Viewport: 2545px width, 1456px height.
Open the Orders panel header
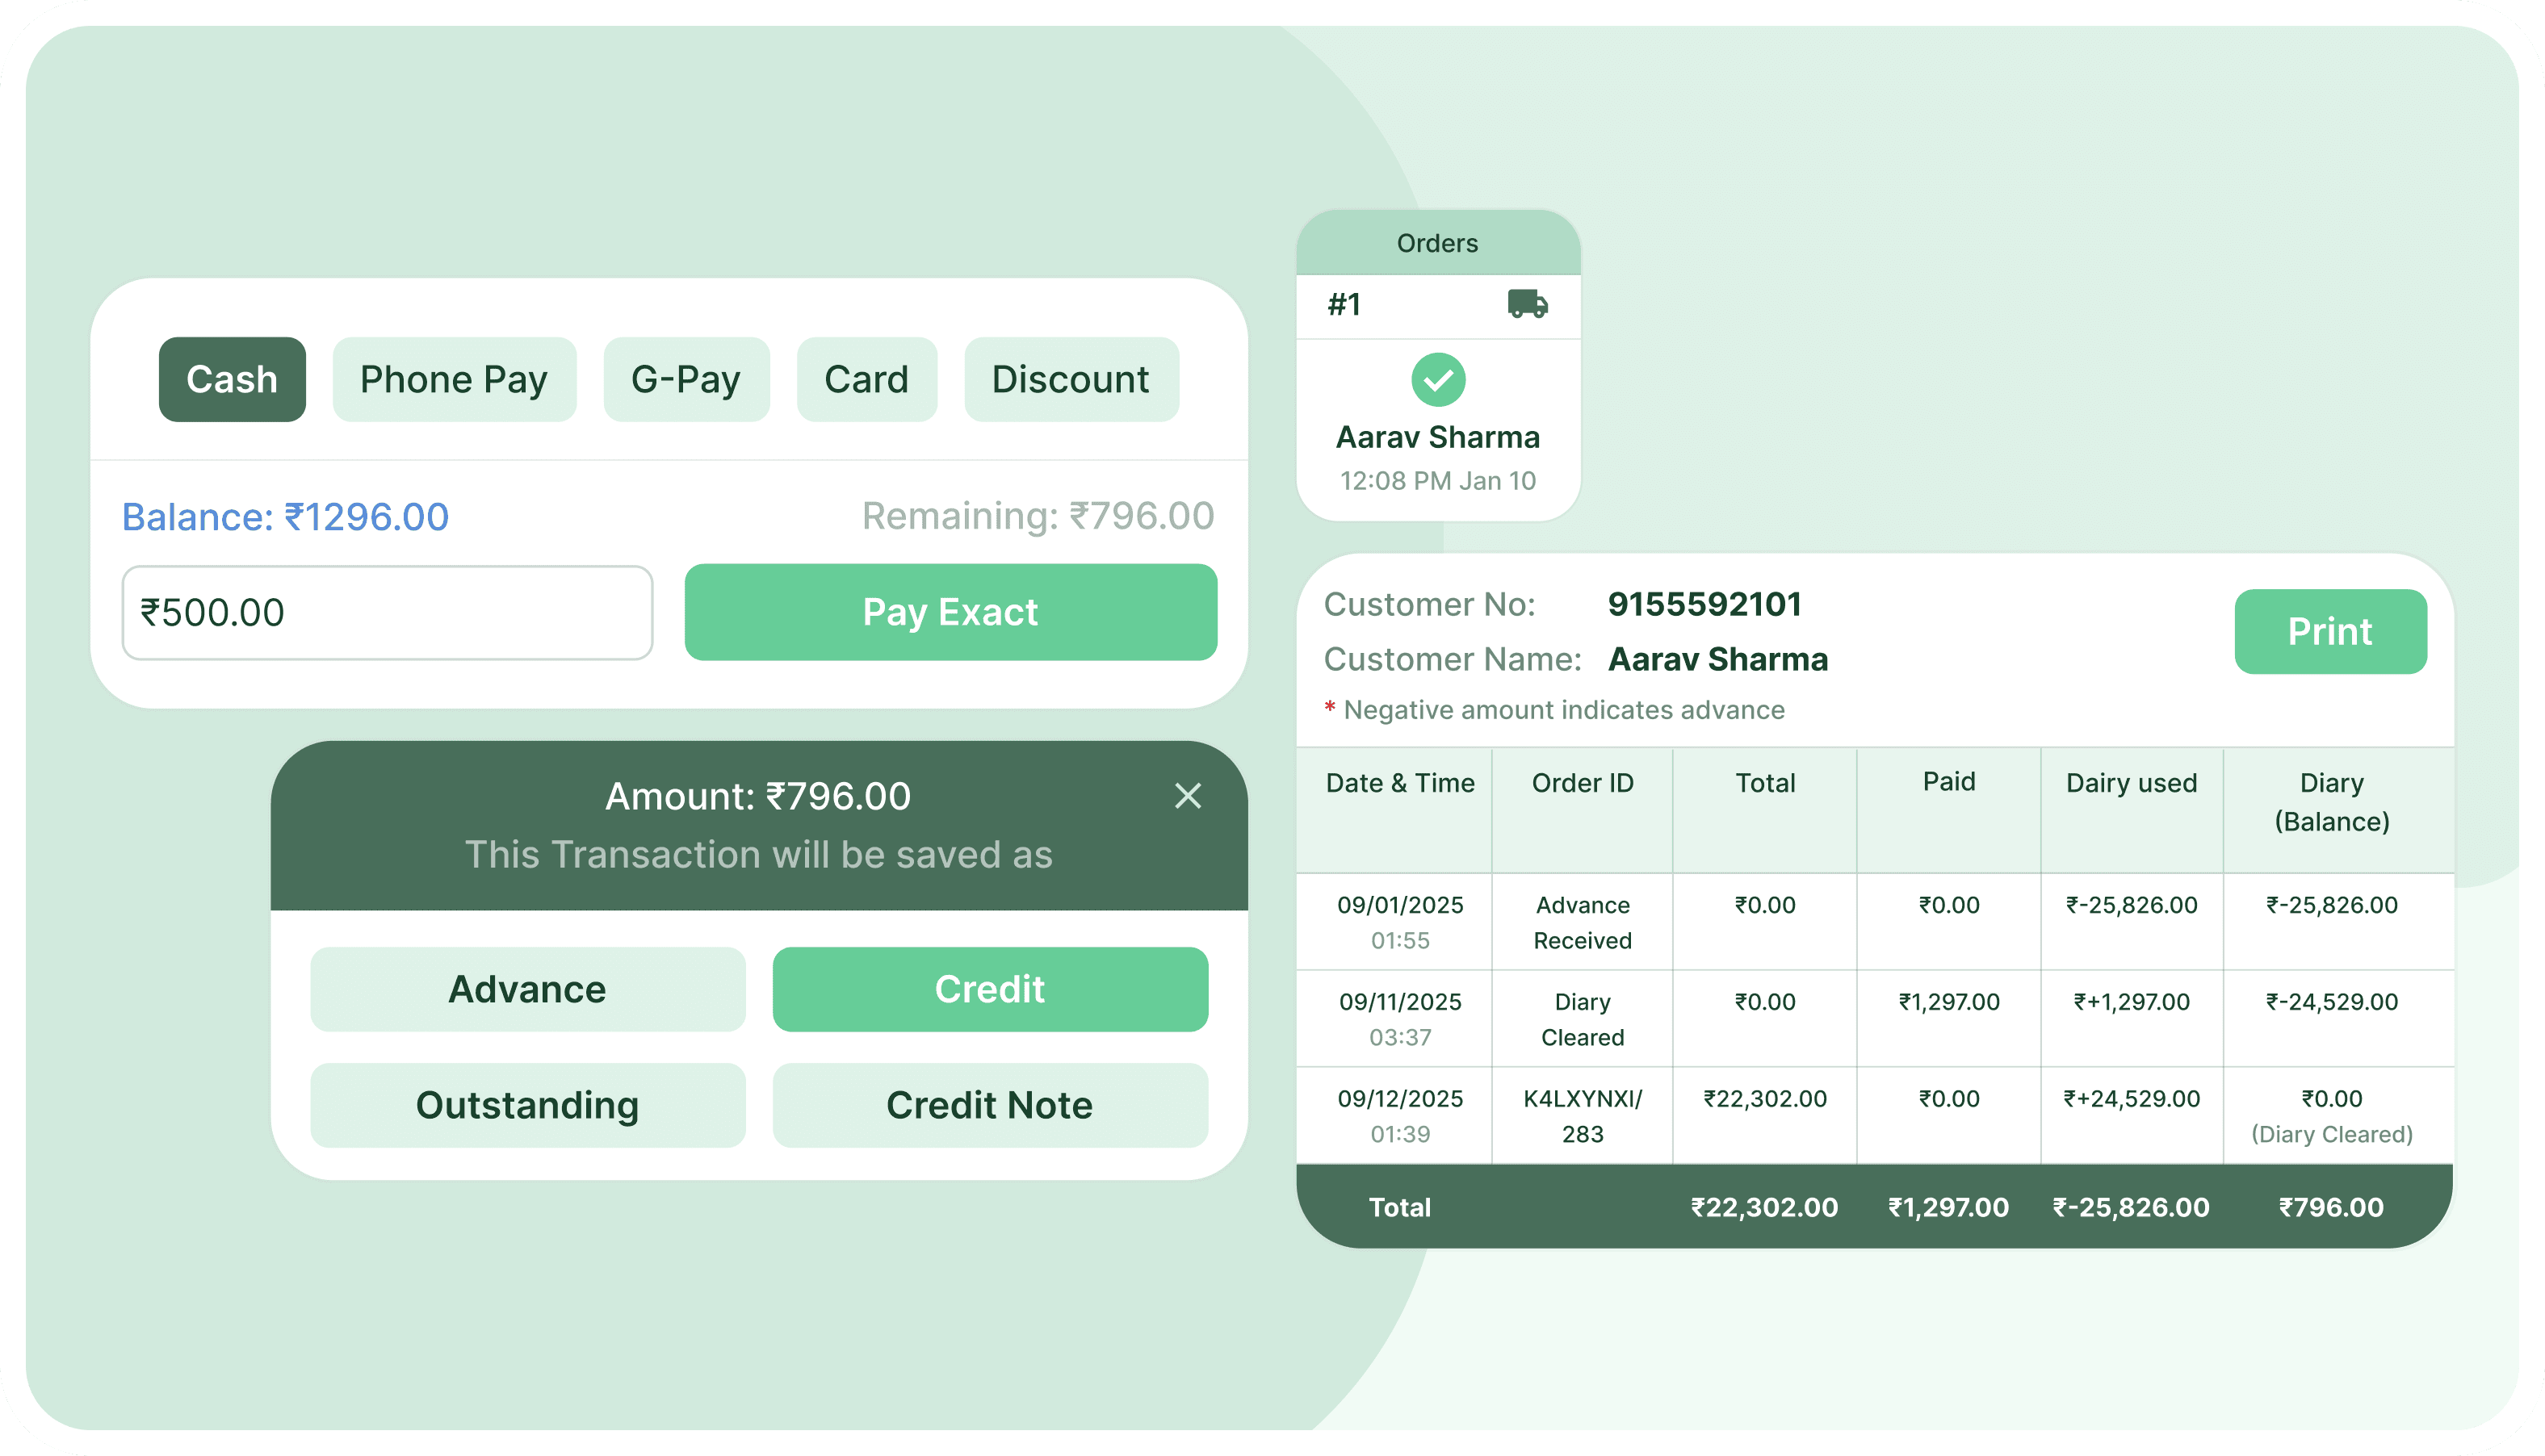(1437, 242)
